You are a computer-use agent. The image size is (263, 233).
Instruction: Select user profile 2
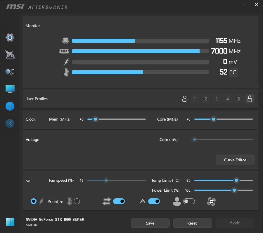pyautogui.click(x=206, y=99)
